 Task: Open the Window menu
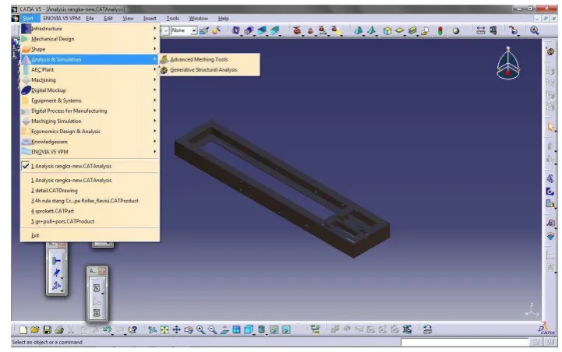point(198,18)
